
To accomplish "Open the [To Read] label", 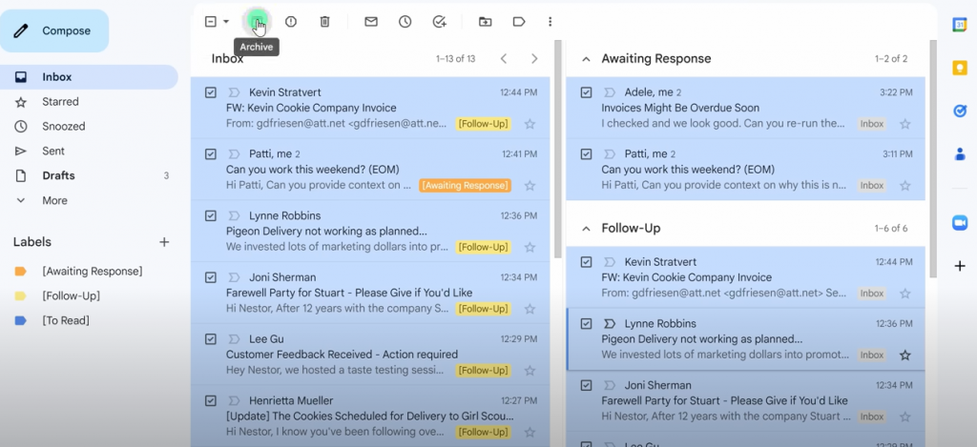I will (x=66, y=320).
